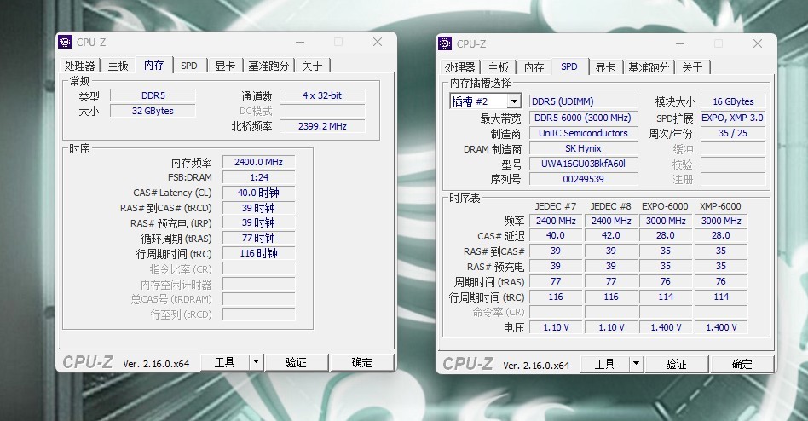Click FSB:DRAM value 1:24
This screenshot has height=421, width=808.
click(259, 177)
